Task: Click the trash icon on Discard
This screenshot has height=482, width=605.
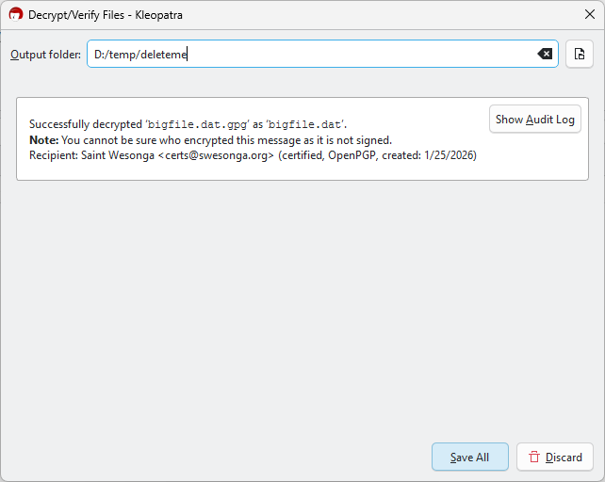Action: tap(534, 458)
